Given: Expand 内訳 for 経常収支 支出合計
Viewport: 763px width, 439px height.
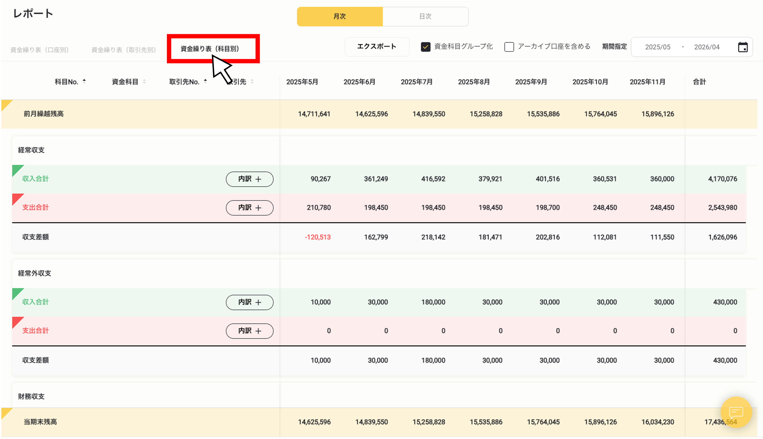Looking at the screenshot, I should (x=249, y=208).
